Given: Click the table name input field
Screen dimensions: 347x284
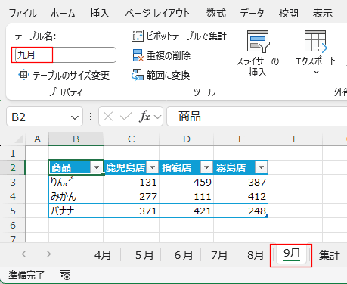Looking at the screenshot, I should pos(66,55).
